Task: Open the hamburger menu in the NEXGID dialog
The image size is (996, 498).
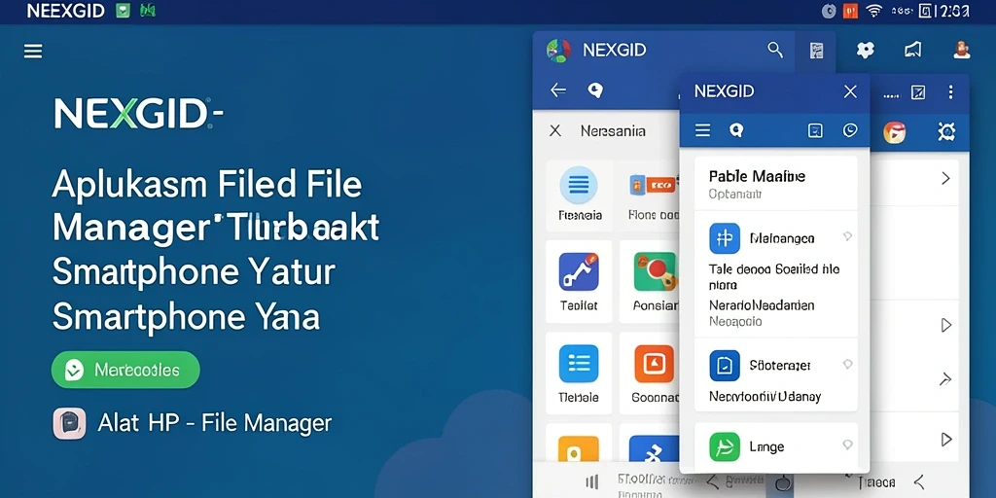Action: pyautogui.click(x=702, y=131)
